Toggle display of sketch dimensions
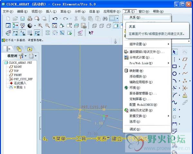Screen dimensions: 193x154 [x=15, y=33]
